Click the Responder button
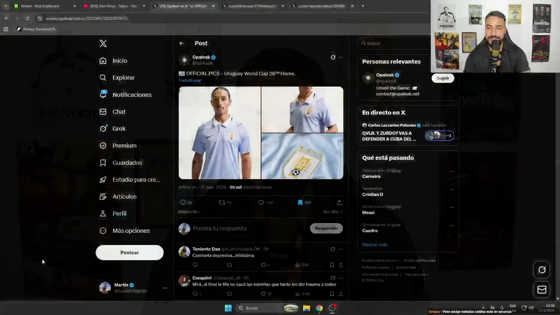The width and height of the screenshot is (560, 315). click(x=326, y=228)
